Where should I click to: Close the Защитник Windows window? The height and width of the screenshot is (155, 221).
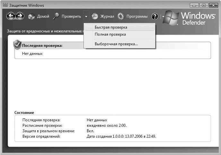[213, 5]
